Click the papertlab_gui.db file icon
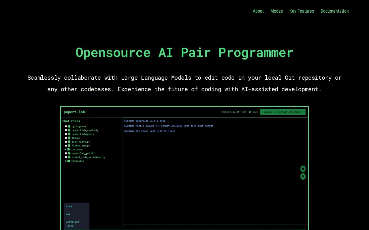The width and height of the screenshot is (369, 230). 69,153
